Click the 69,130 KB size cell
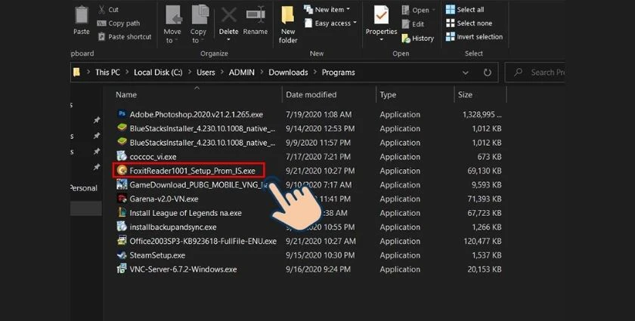Image resolution: width=635 pixels, height=321 pixels. (485, 171)
